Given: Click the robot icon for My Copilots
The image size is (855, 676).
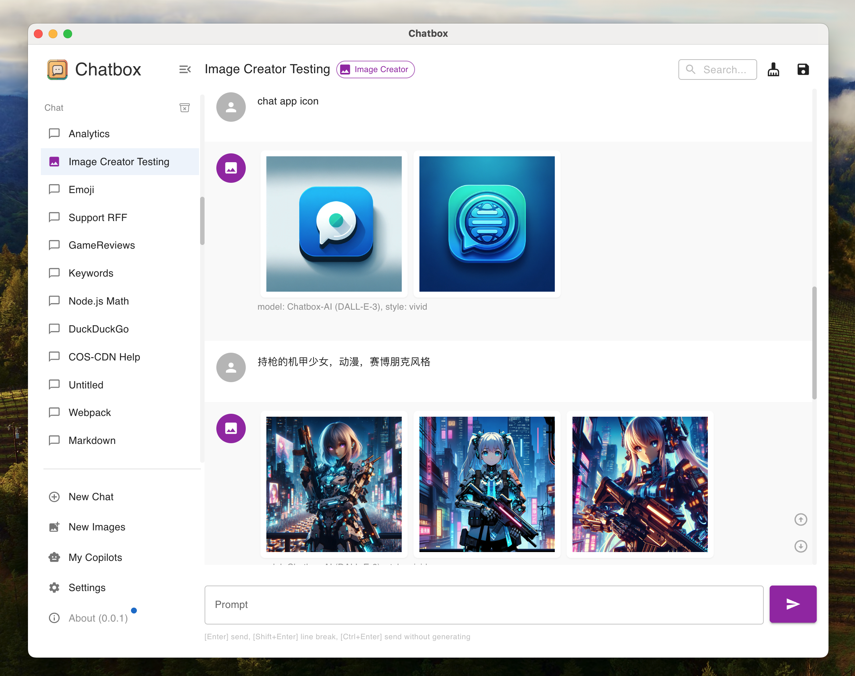Looking at the screenshot, I should pos(54,557).
